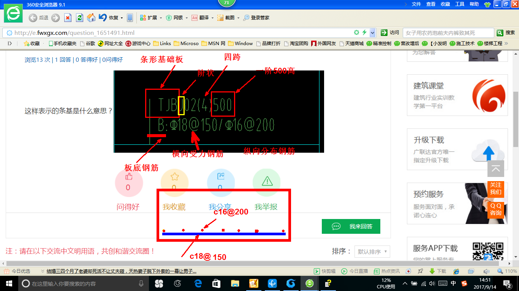The image size is (519, 291).
Task: Click the 搜索 search button
Action: click(506, 33)
